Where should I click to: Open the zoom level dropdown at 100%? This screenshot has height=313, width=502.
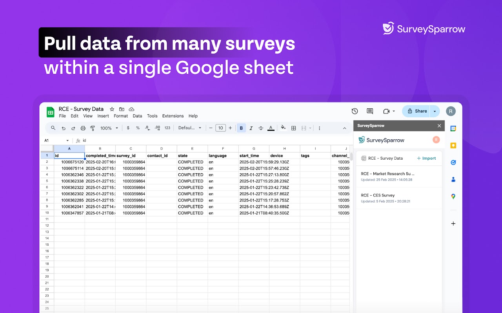[109, 128]
